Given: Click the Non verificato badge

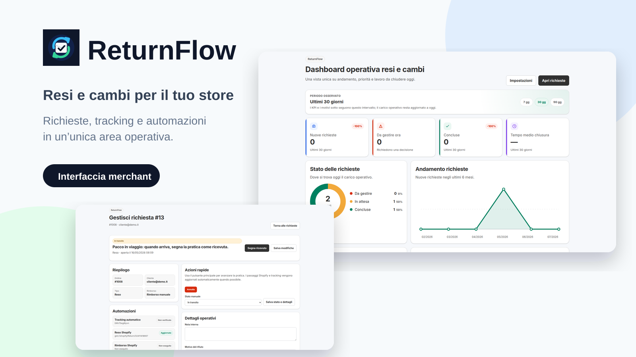Looking at the screenshot, I should click(165, 320).
